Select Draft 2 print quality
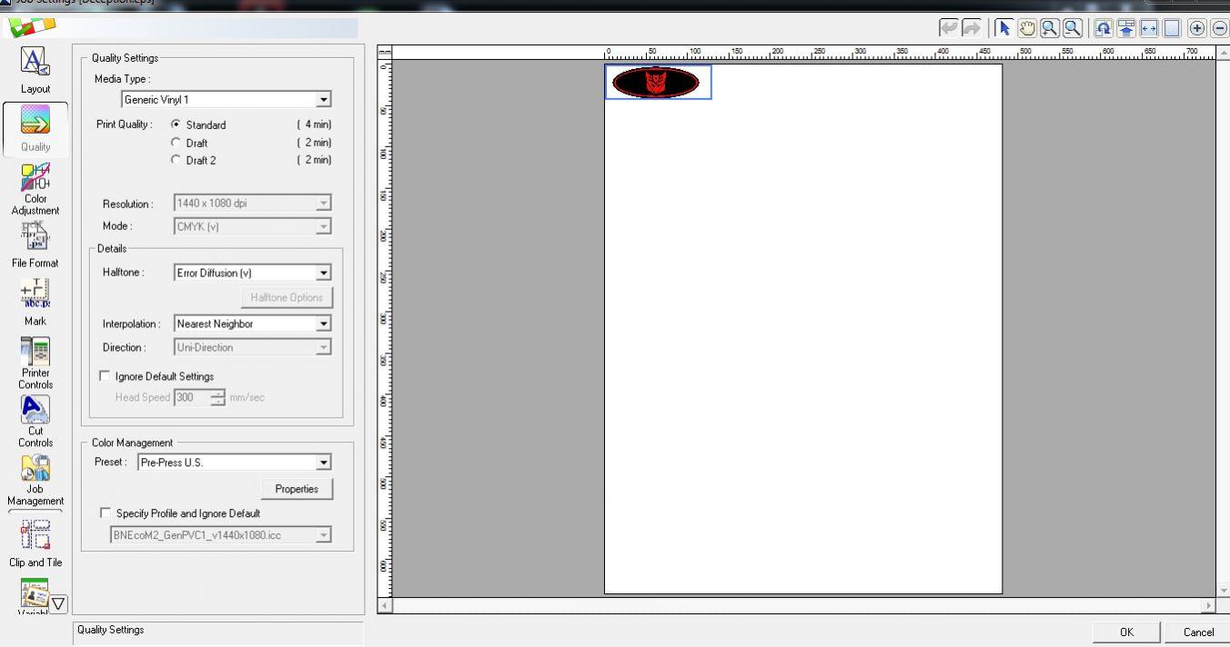Screen dimensions: 1230x647 point(176,160)
